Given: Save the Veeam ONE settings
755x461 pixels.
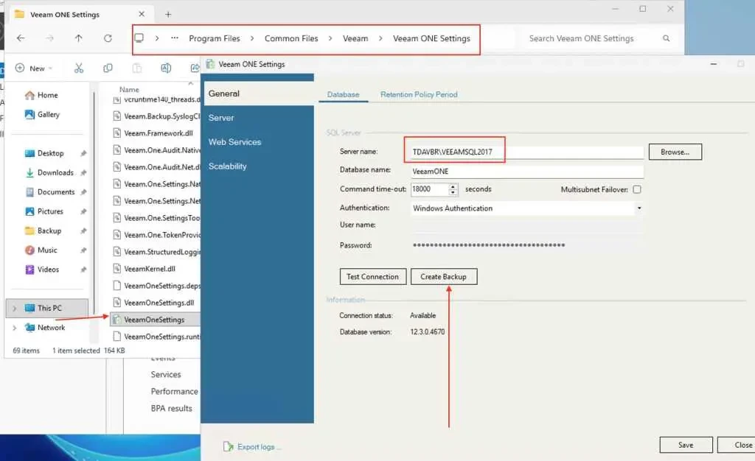Looking at the screenshot, I should click(x=686, y=445).
